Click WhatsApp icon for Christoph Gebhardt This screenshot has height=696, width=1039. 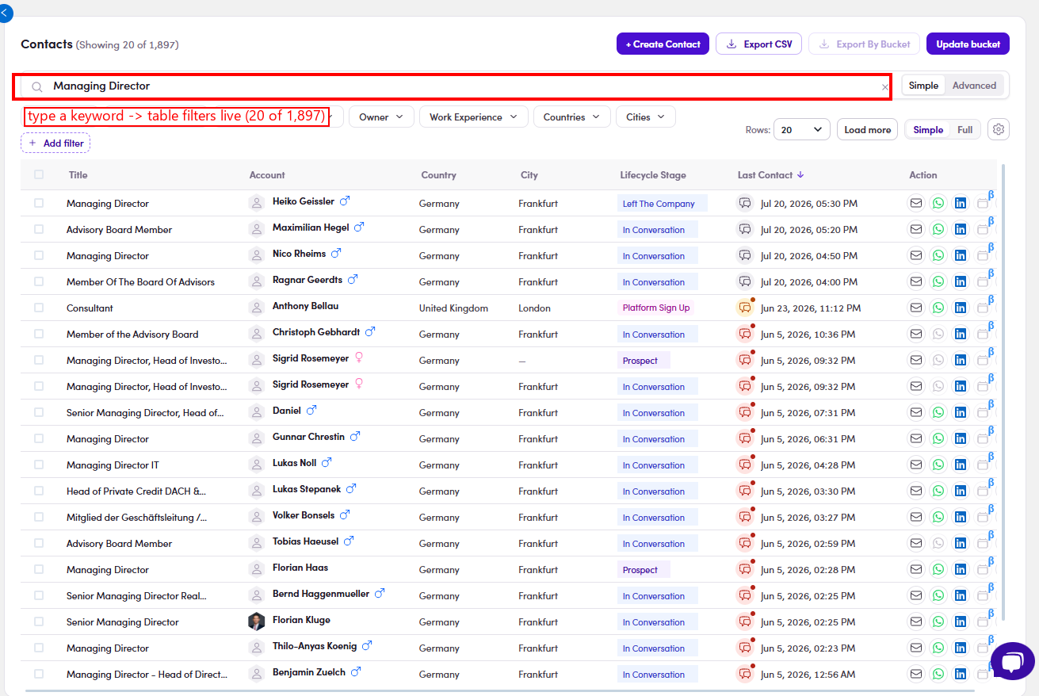click(938, 334)
